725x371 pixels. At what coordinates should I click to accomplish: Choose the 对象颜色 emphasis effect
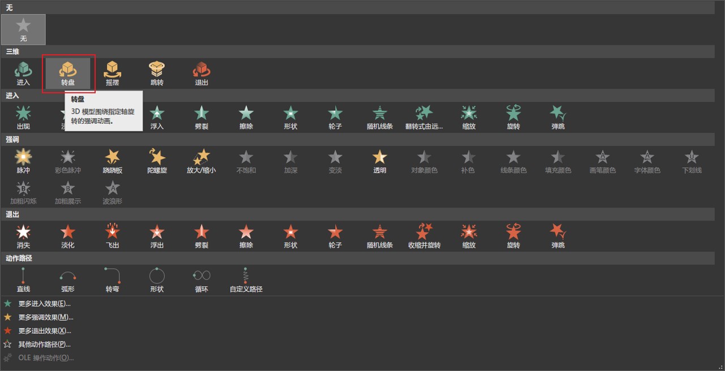coord(424,161)
